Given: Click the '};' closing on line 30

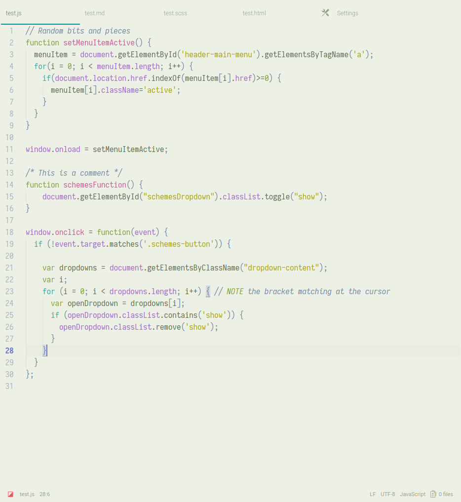Looking at the screenshot, I should tap(30, 374).
